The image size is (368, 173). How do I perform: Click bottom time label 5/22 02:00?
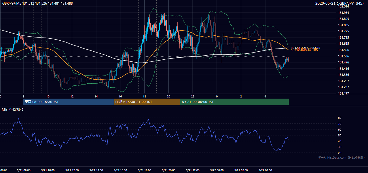point(241,170)
